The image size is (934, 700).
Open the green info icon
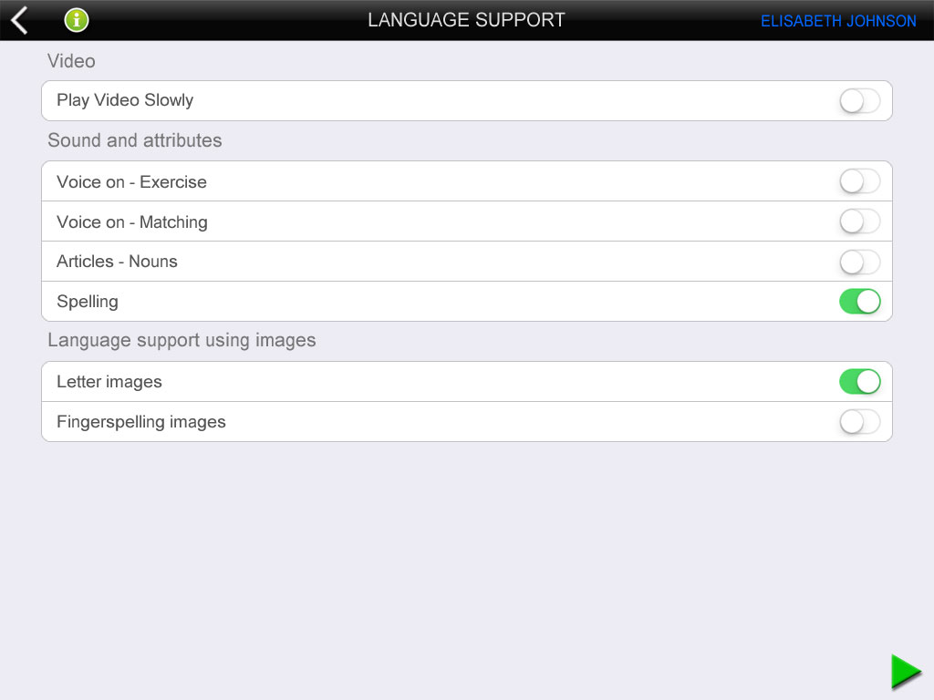pos(77,20)
